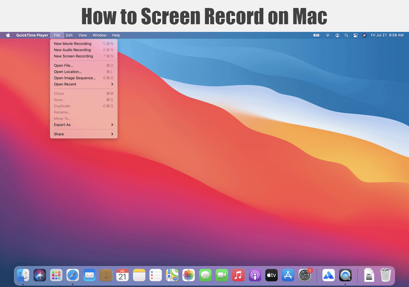The image size is (409, 287).
Task: Open Spotlight search in the menu bar
Action: coord(346,35)
